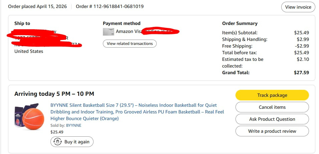The image size is (319, 154).
Task: Open View related transactions
Action: [130, 44]
